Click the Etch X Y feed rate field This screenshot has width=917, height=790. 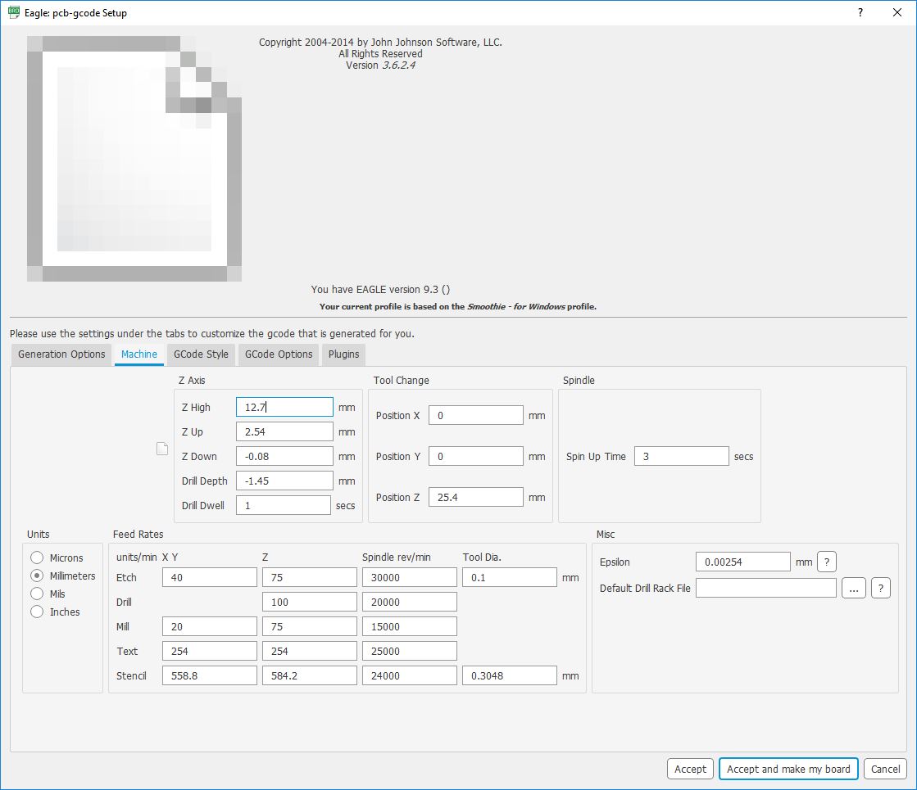tap(210, 577)
